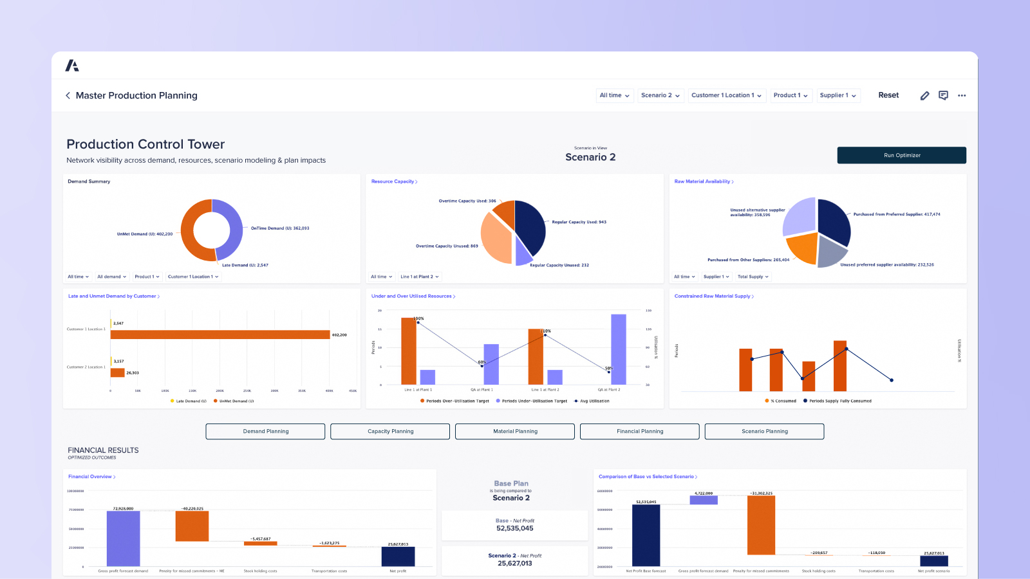This screenshot has height=579, width=1030.
Task: Toggle the UnMet Demand legend item
Action: (x=233, y=401)
